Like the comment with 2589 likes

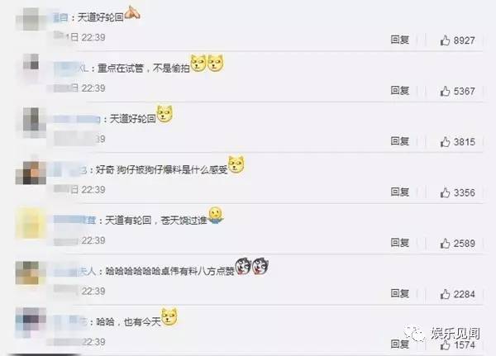pos(445,243)
